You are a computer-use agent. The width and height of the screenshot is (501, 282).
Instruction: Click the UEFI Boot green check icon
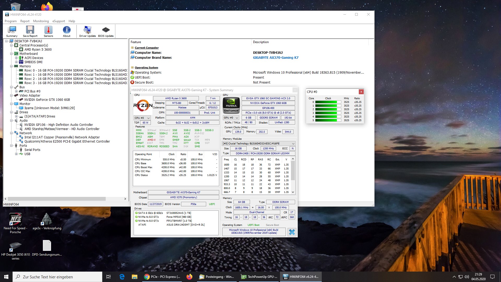pyautogui.click(x=132, y=77)
